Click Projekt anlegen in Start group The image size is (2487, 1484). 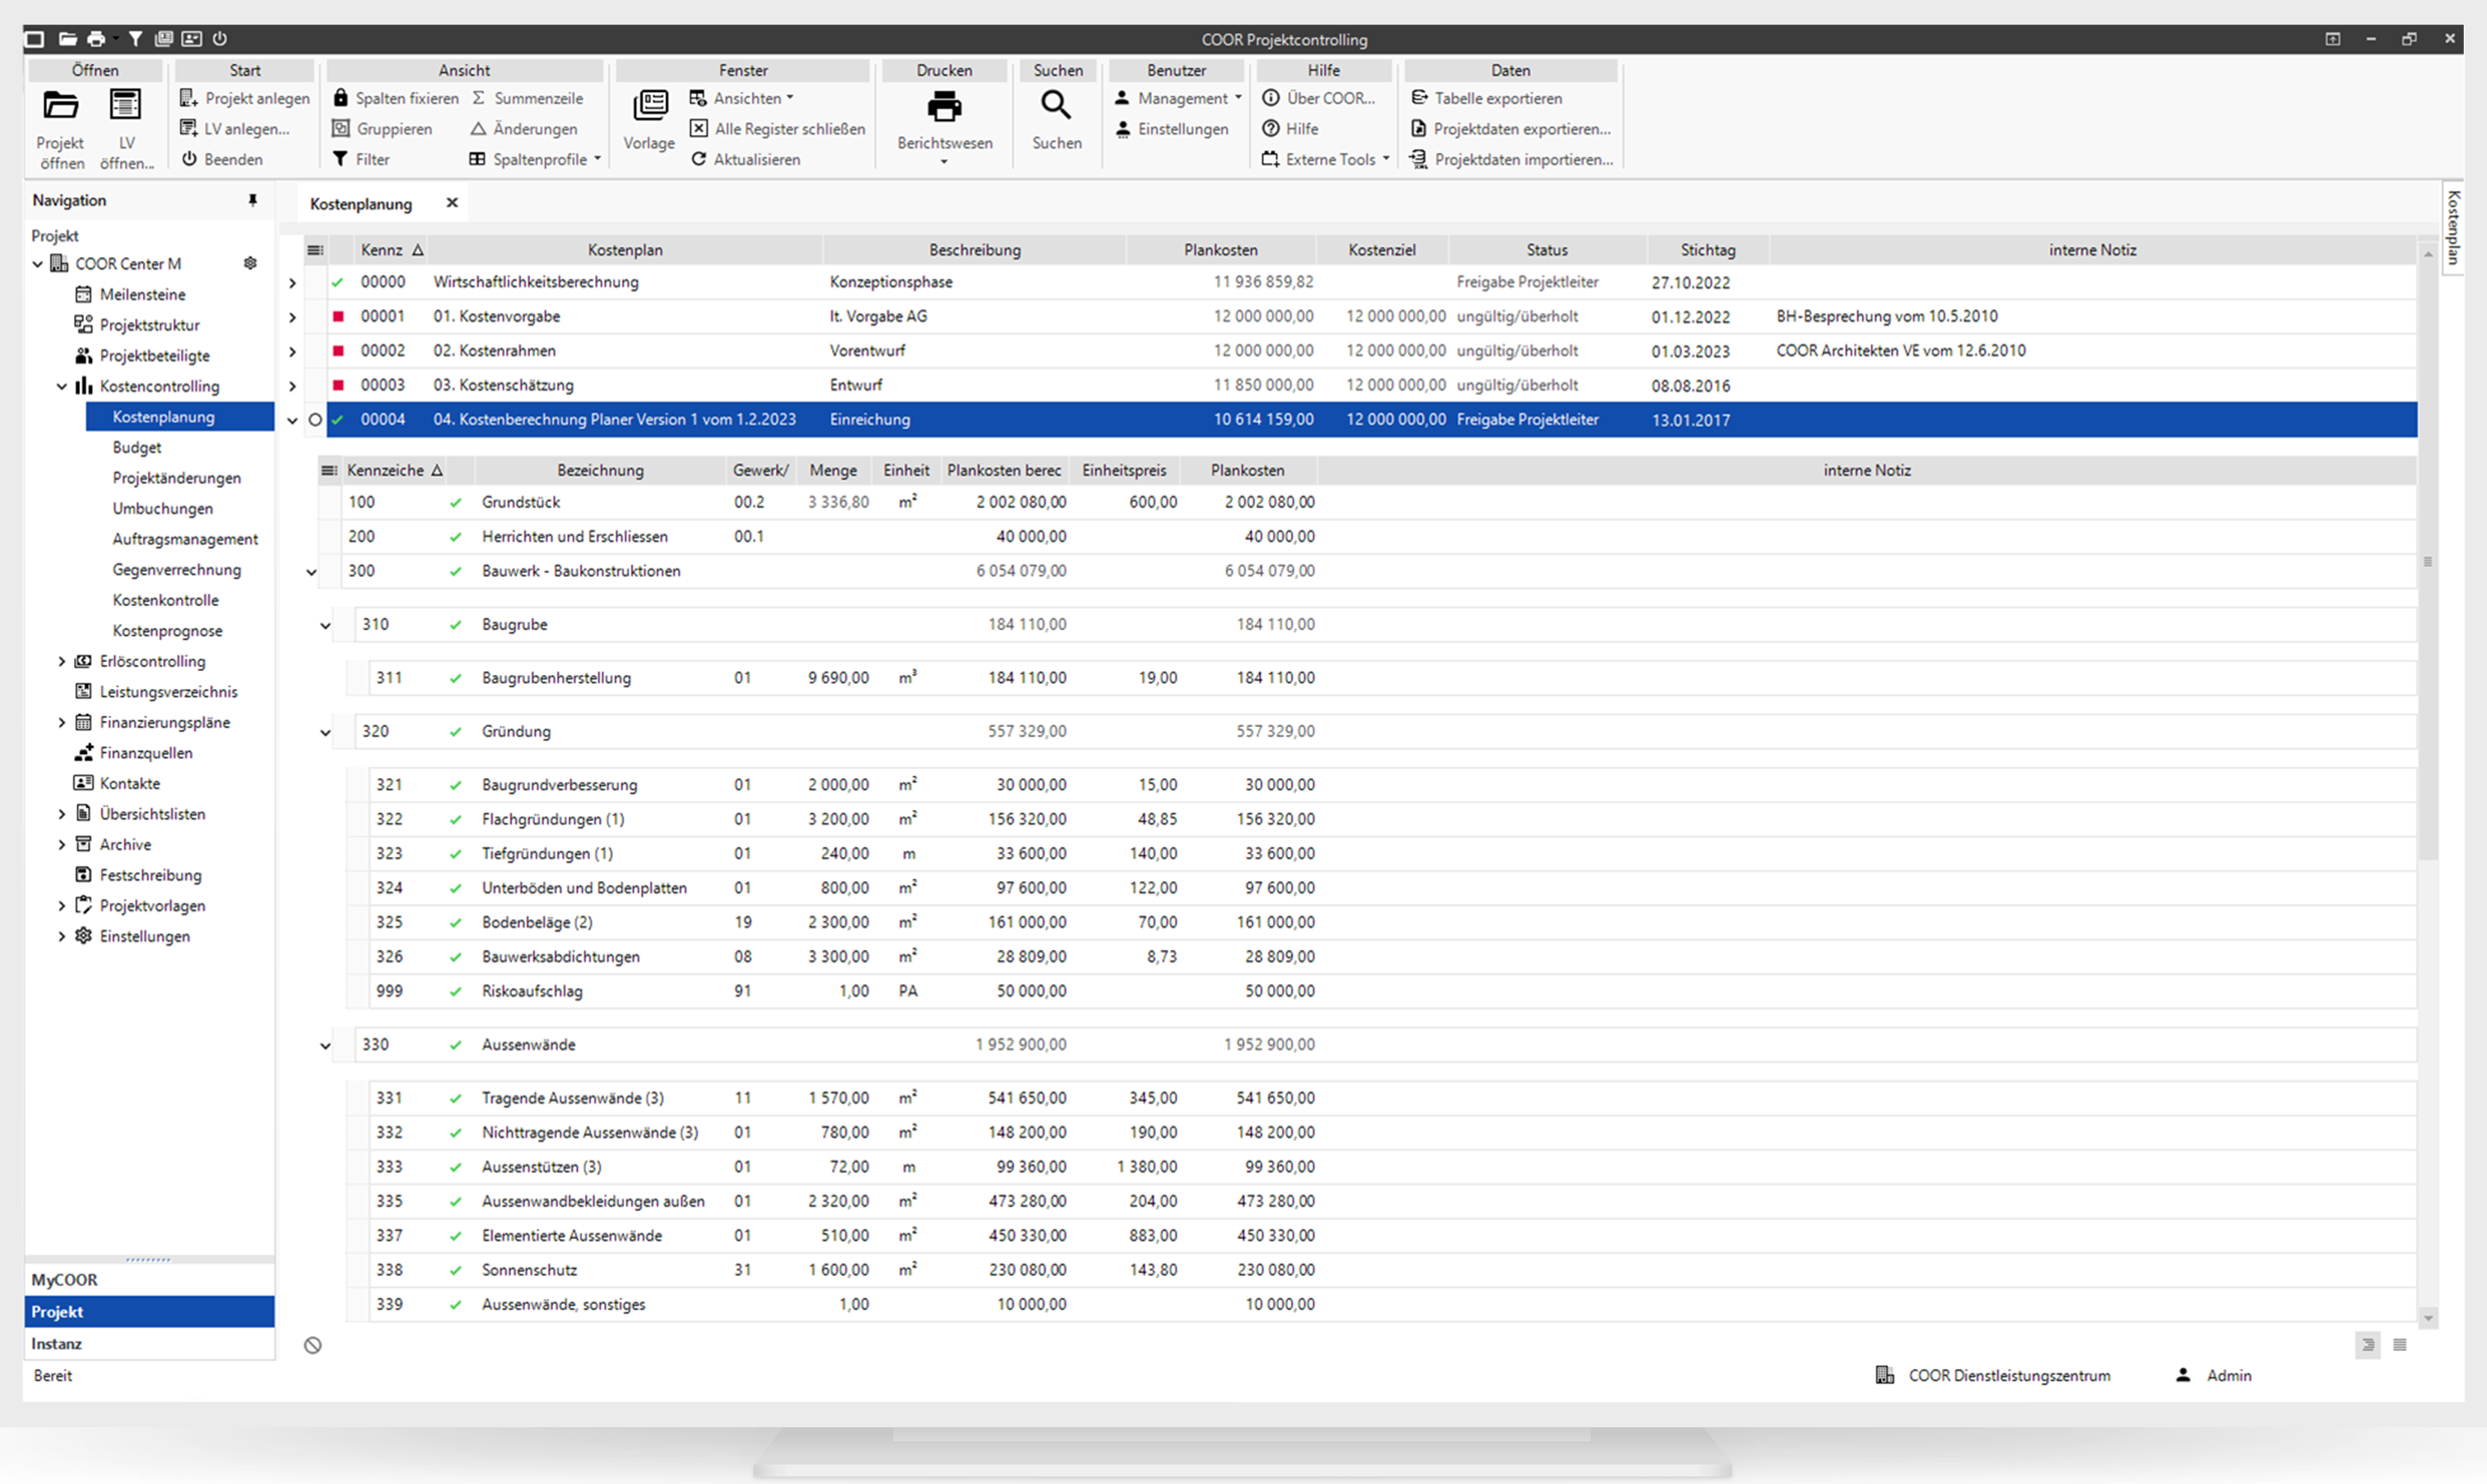click(x=245, y=98)
